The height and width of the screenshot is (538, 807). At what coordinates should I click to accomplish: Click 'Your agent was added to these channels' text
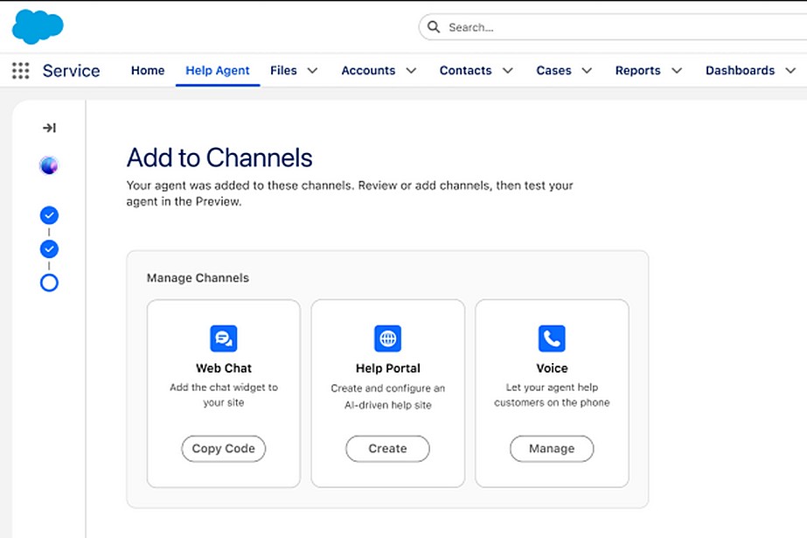pyautogui.click(x=350, y=193)
